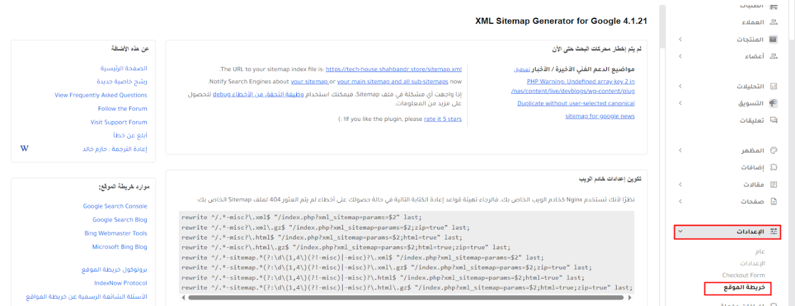Open the Checkout Form submenu item
This screenshot has width=795, height=306.
(743, 276)
